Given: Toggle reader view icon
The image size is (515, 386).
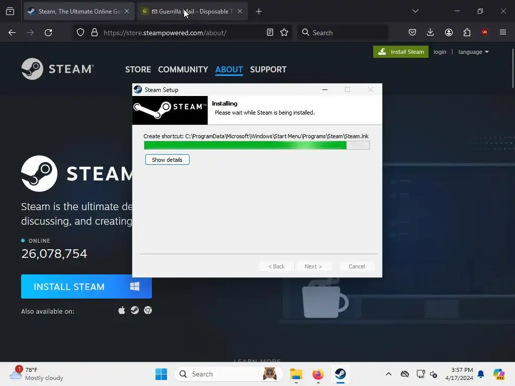Looking at the screenshot, I should click(x=270, y=33).
